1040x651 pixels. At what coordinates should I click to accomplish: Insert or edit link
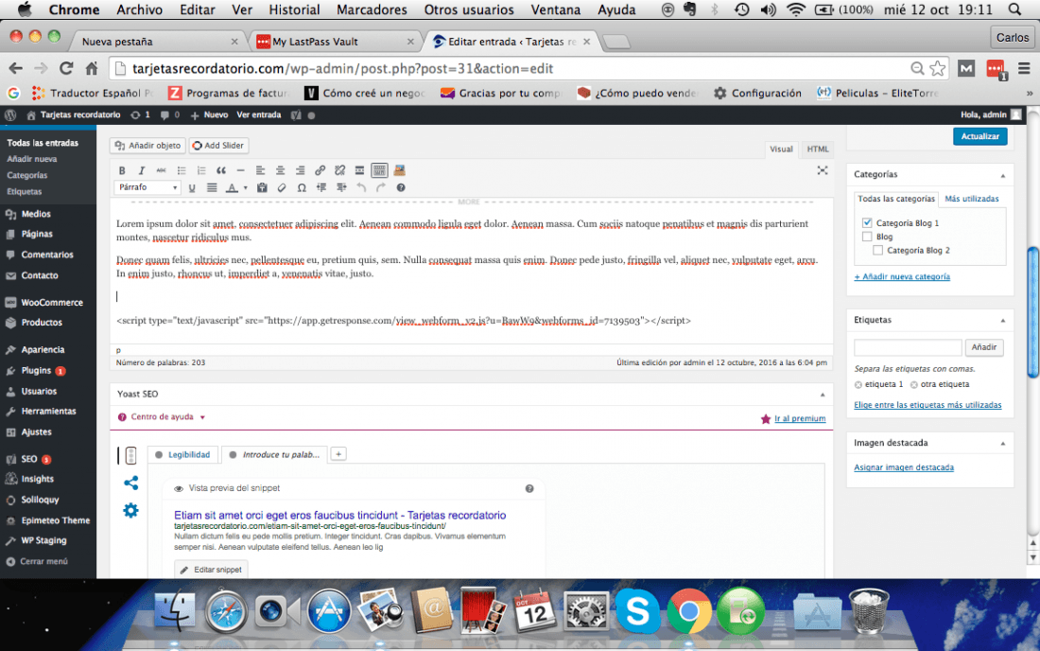[320, 170]
